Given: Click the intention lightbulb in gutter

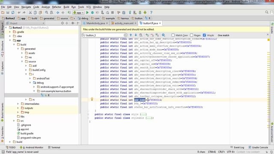Looking at the screenshot, I should coord(92,99).
